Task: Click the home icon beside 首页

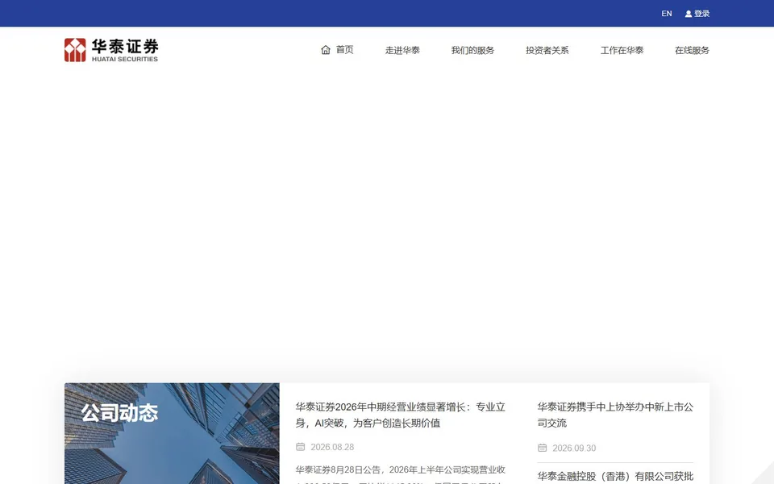Action: [x=325, y=50]
